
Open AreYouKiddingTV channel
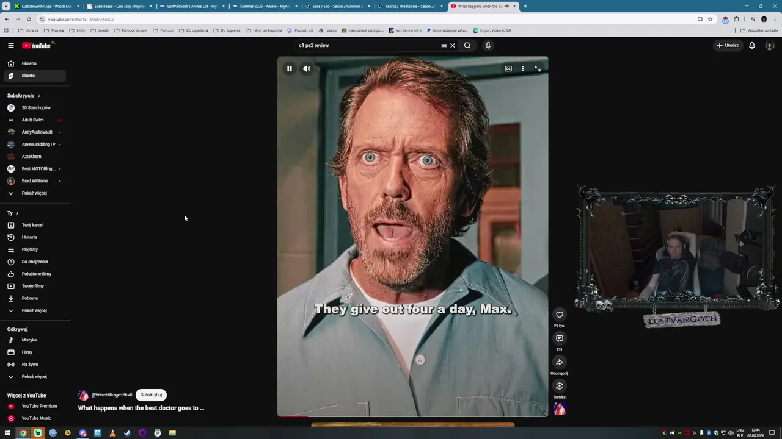[34, 145]
